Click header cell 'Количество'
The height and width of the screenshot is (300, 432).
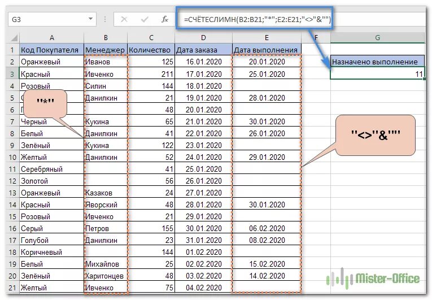tap(151, 50)
